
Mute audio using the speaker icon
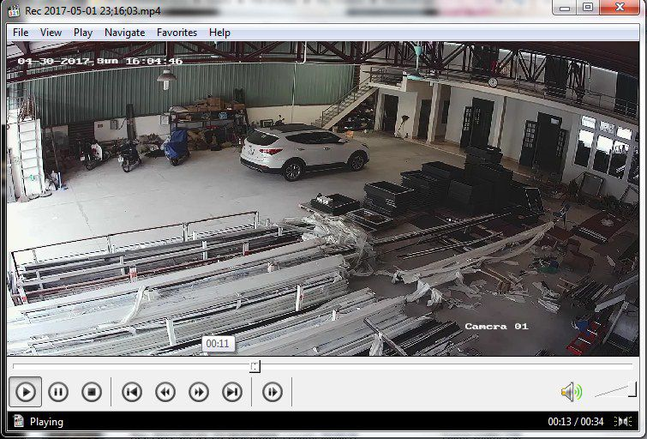tap(571, 393)
